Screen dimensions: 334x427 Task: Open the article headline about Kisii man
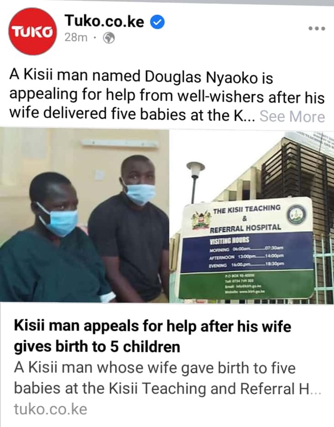[153, 336]
